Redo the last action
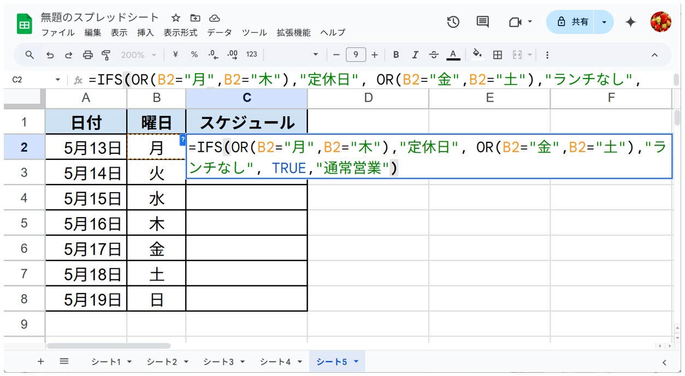Viewport: 685px width, 376px height. click(x=69, y=55)
